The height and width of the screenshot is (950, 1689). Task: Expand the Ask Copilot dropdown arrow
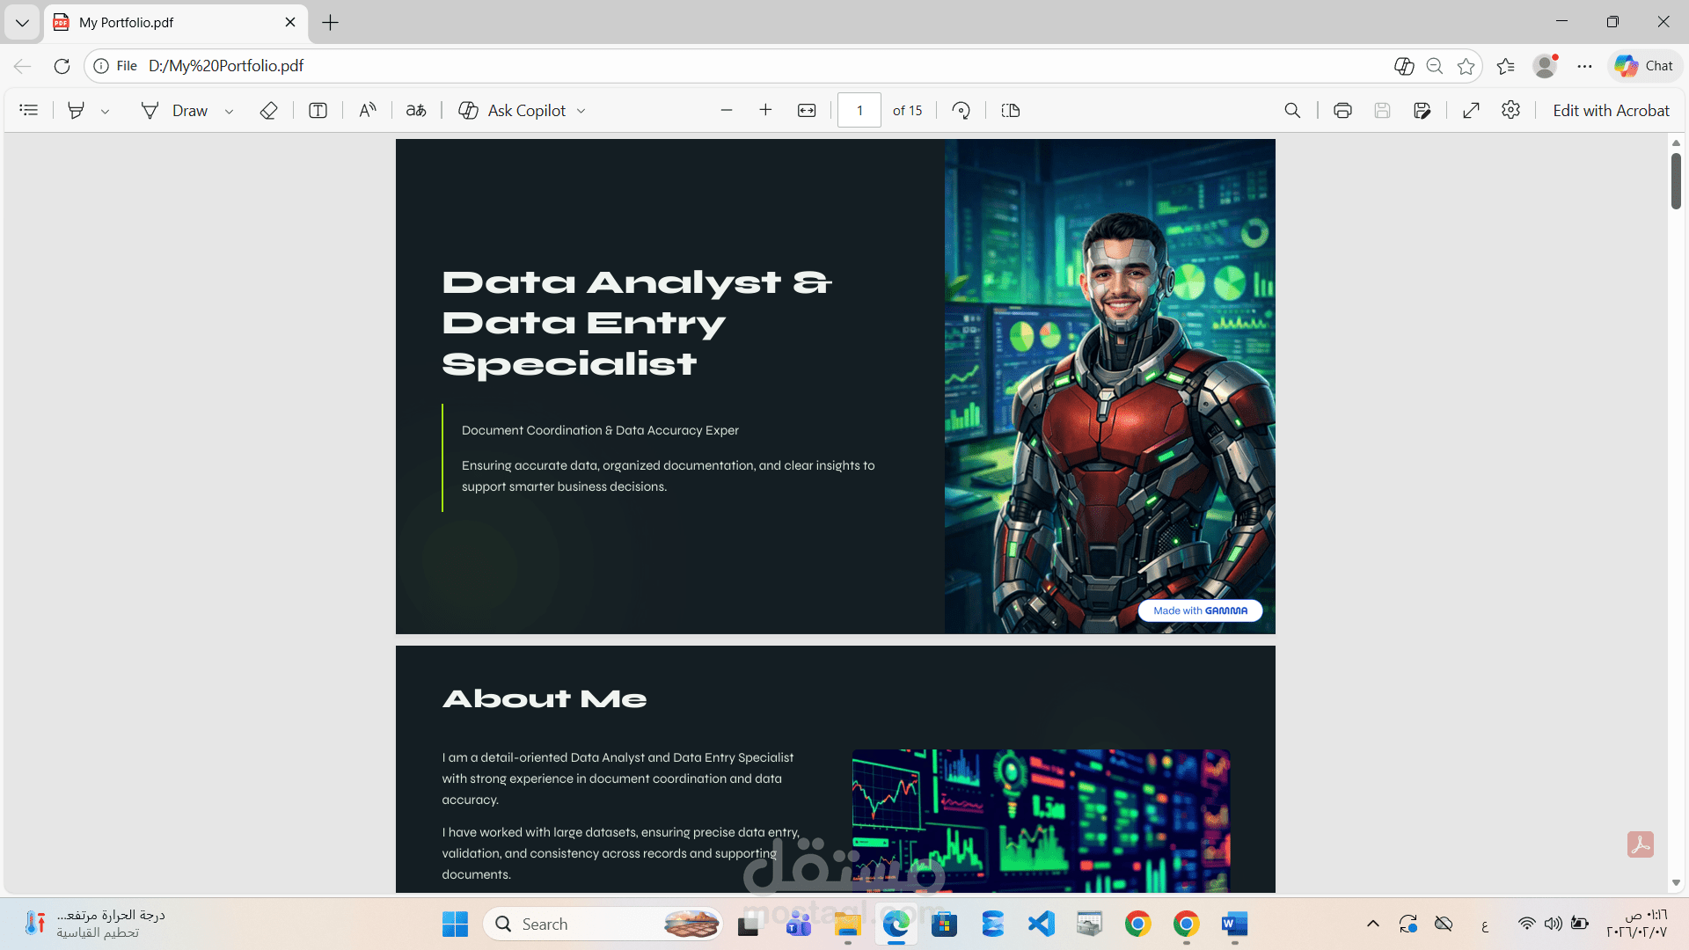[x=581, y=112]
